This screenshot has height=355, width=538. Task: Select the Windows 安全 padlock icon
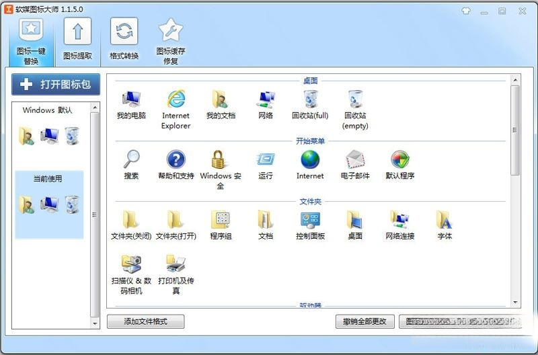click(x=221, y=170)
